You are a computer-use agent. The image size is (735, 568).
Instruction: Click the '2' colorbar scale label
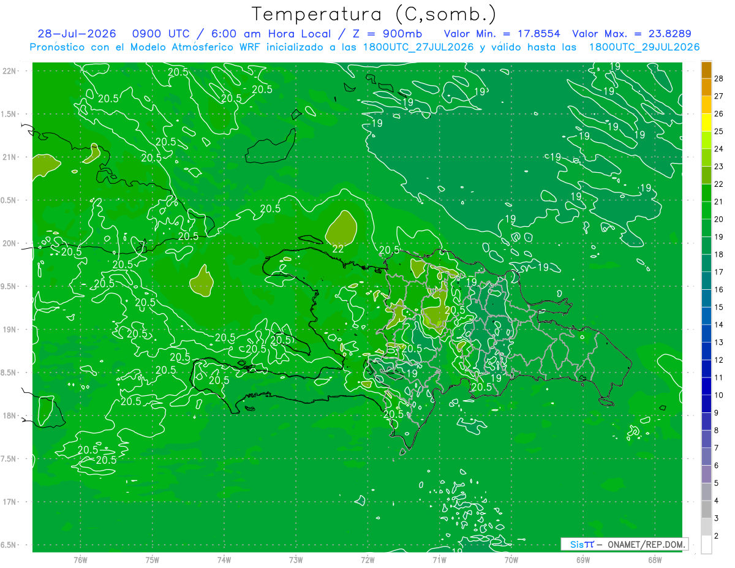(x=717, y=536)
